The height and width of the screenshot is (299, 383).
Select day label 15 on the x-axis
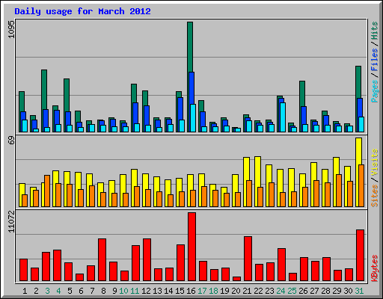(180, 291)
